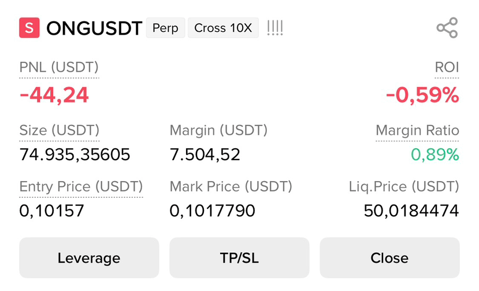Open the Leverage settings button

pyautogui.click(x=89, y=257)
